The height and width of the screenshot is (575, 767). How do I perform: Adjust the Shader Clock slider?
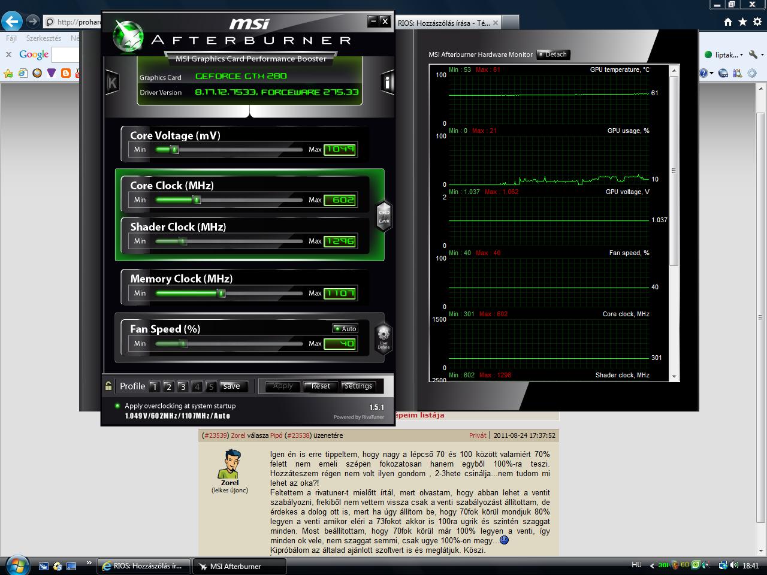point(229,241)
